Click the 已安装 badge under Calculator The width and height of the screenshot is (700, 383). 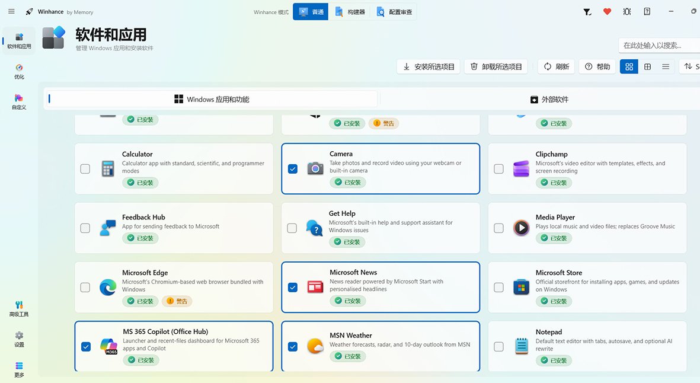(140, 183)
